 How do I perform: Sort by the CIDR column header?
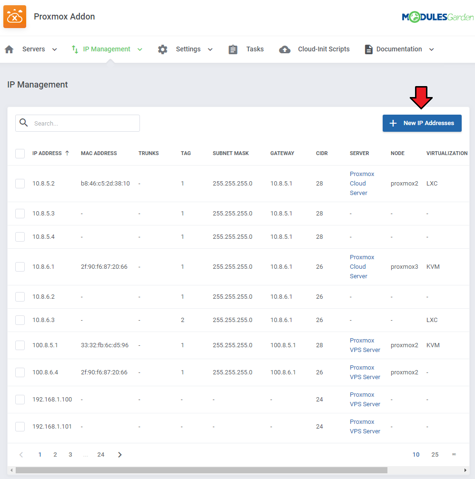[x=322, y=153]
